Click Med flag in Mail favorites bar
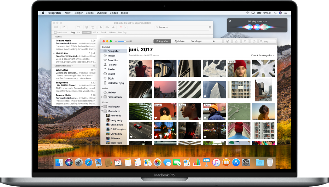This screenshot has height=187, width=329. pos(122,33)
